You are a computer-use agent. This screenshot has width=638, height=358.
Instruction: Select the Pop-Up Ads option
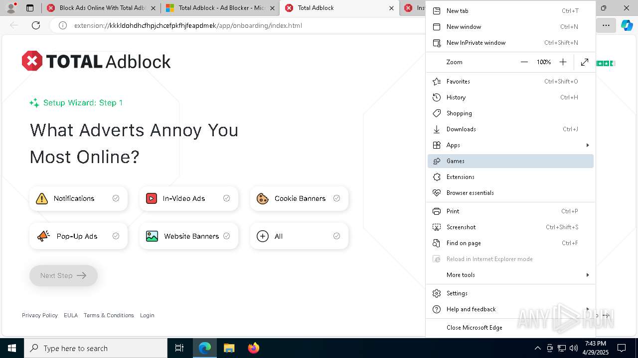78,236
